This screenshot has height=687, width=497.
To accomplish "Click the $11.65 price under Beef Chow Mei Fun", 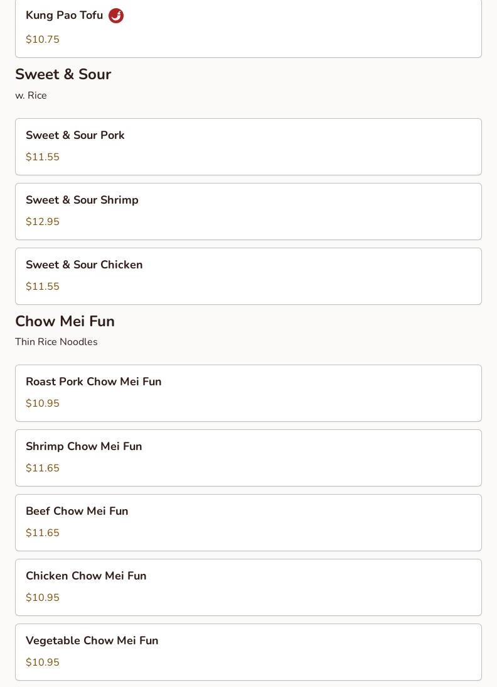I will coord(43,532).
